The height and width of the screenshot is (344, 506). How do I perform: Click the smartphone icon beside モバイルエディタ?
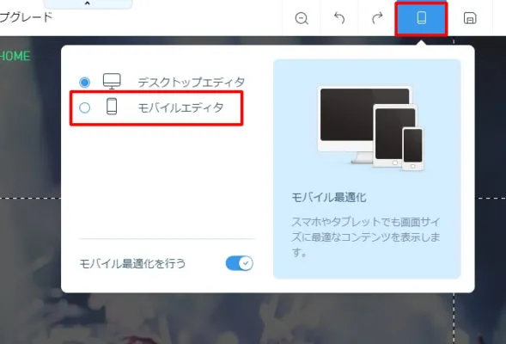point(112,107)
